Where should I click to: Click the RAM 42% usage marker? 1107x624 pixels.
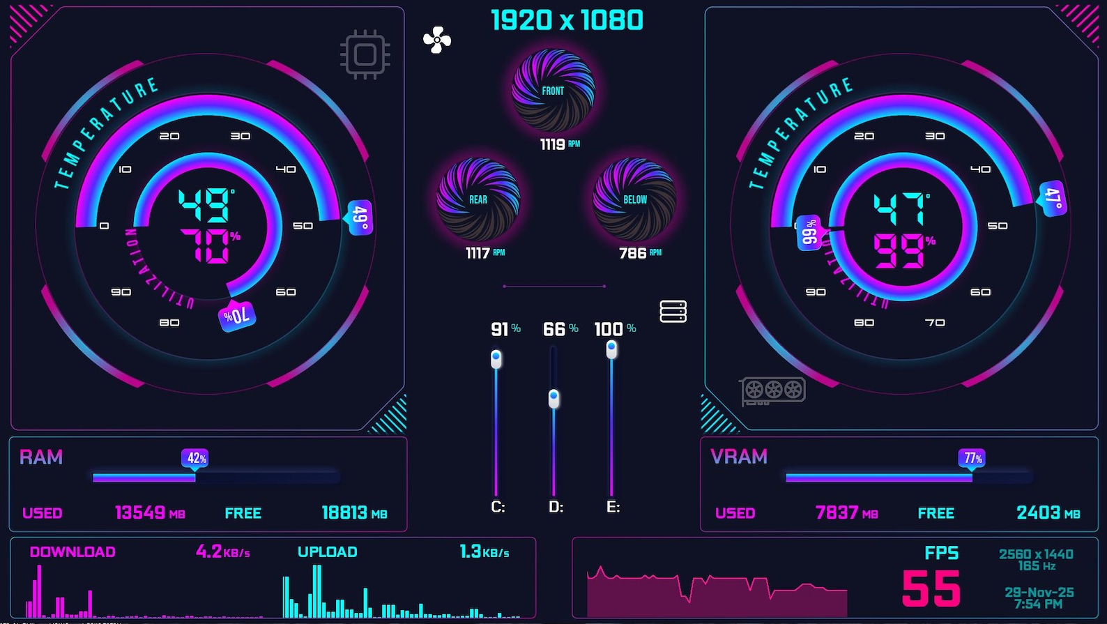click(x=195, y=459)
